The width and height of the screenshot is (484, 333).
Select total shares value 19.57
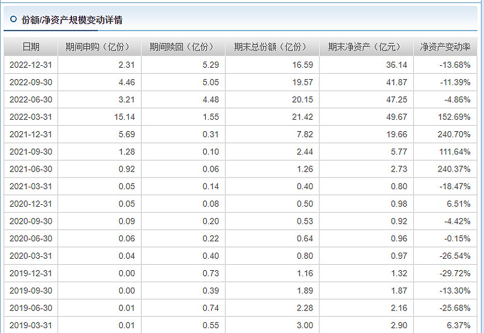tap(302, 82)
